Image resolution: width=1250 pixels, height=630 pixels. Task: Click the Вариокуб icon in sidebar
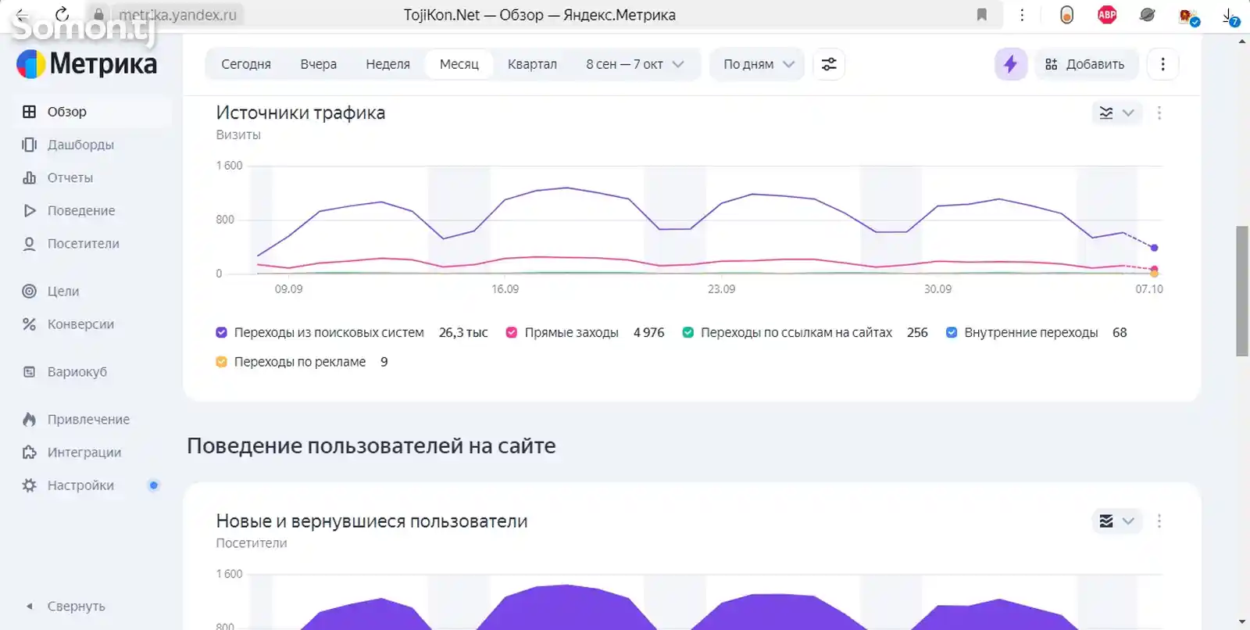tap(30, 371)
